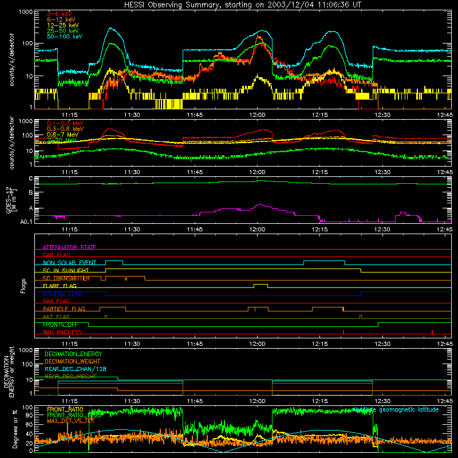This screenshot has width=458, height=458.
Task: Select the GAP_FLAG label
Action: point(56,255)
